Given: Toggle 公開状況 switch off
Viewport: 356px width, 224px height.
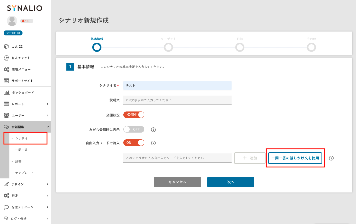Looking at the screenshot, I should pos(134,115).
